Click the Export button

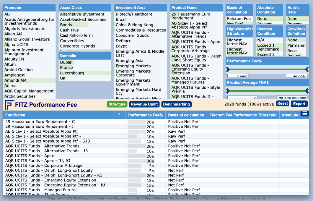coord(299,104)
